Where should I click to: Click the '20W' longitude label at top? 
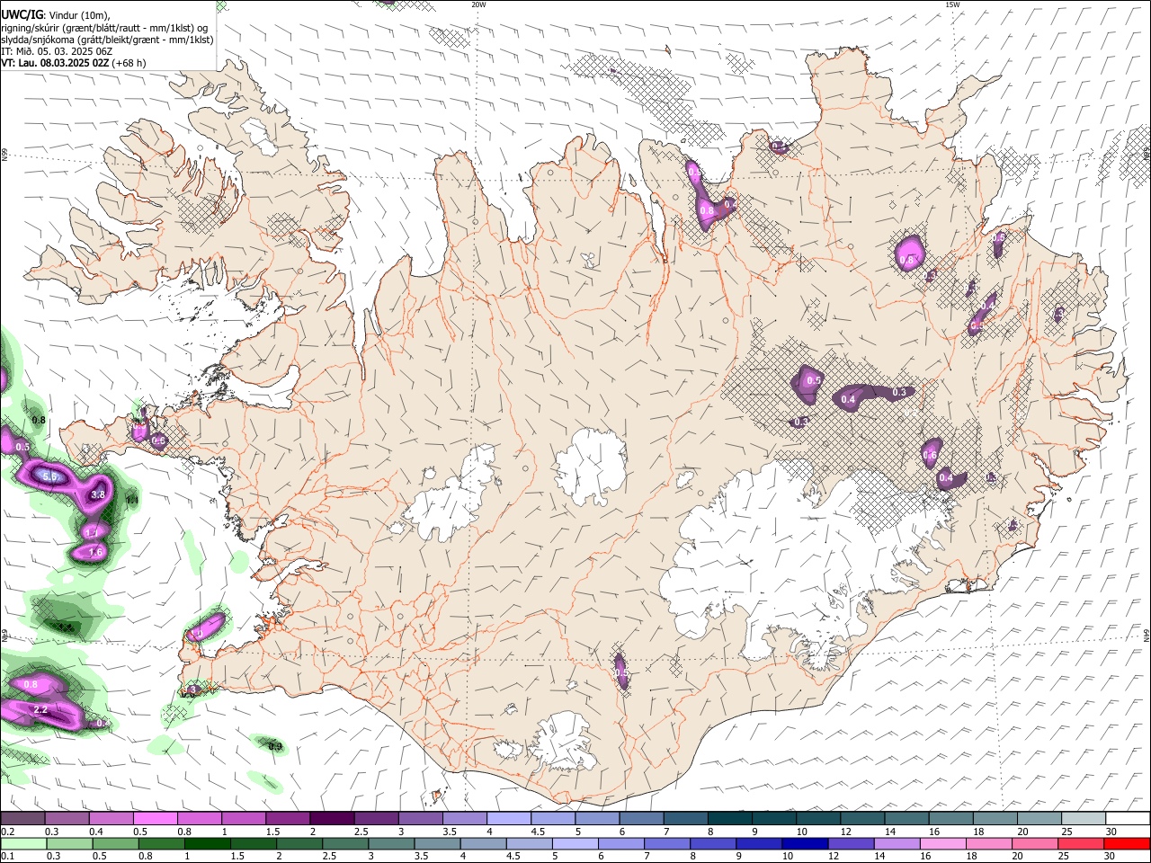click(x=478, y=4)
